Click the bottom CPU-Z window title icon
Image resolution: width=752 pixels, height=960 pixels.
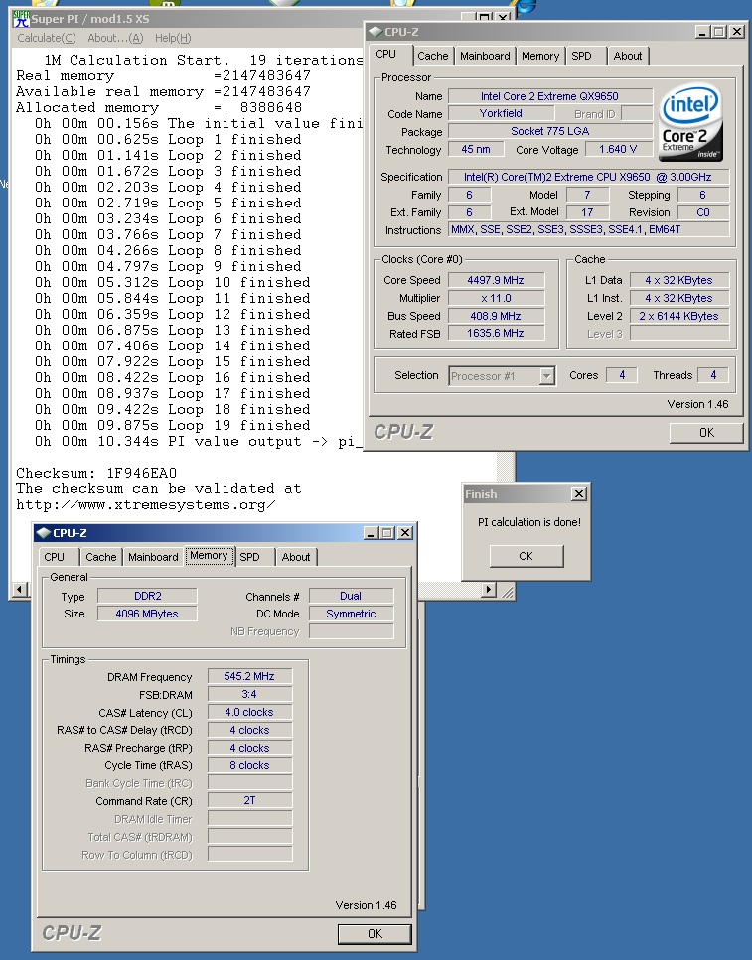pyautogui.click(x=43, y=533)
